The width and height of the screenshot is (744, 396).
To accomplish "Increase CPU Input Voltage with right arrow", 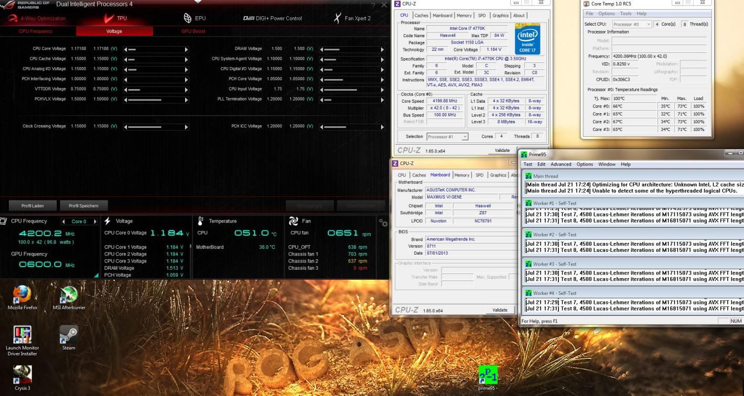I will (382, 89).
